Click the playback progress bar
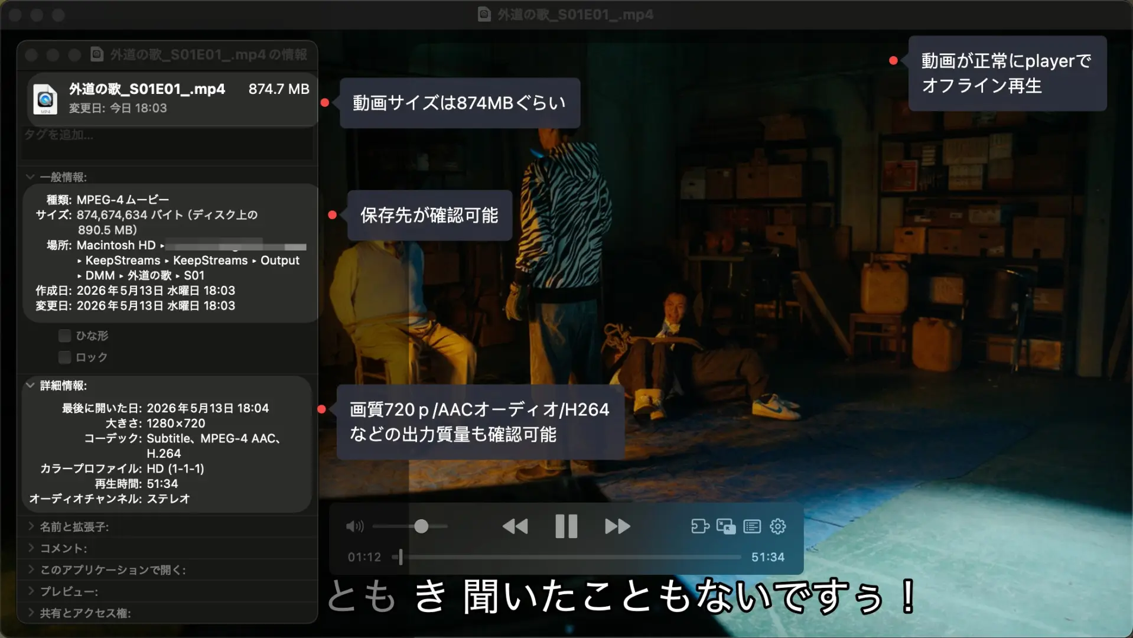 coord(567,556)
